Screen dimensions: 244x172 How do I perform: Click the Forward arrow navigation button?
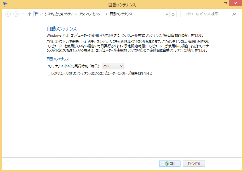tap(16, 14)
